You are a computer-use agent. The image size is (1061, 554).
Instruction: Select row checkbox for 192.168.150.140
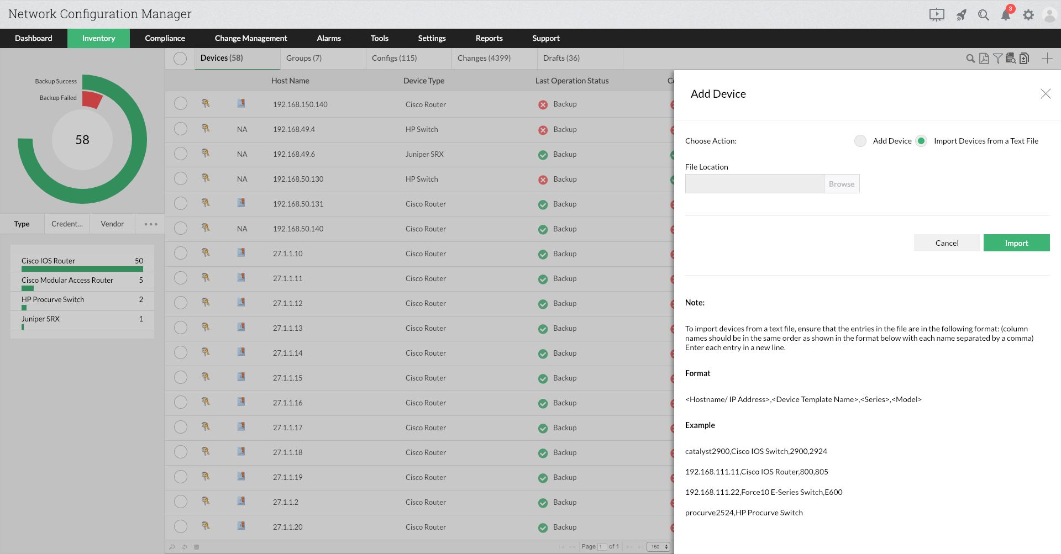click(x=181, y=104)
